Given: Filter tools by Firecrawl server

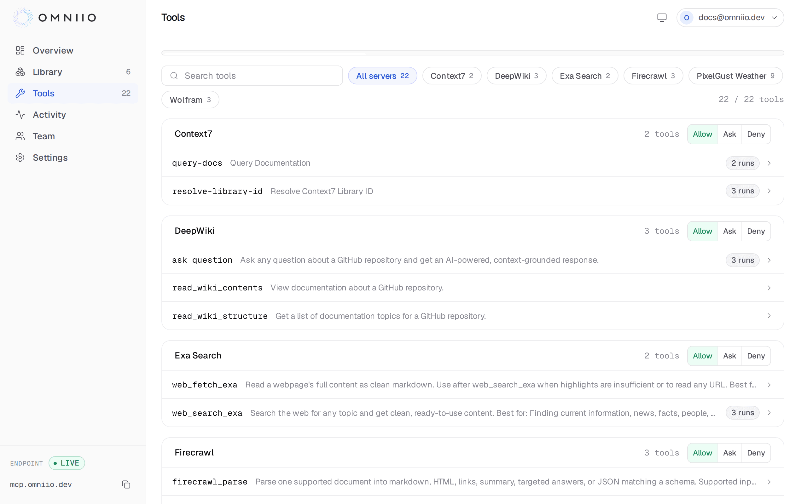Looking at the screenshot, I should (653, 76).
